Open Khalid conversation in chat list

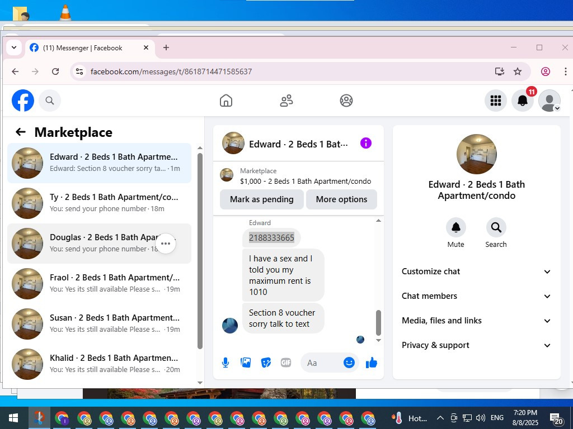click(100, 364)
